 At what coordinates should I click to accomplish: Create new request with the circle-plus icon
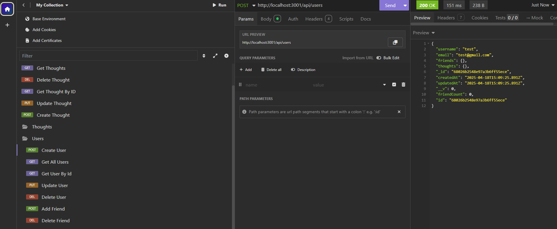tap(226, 56)
